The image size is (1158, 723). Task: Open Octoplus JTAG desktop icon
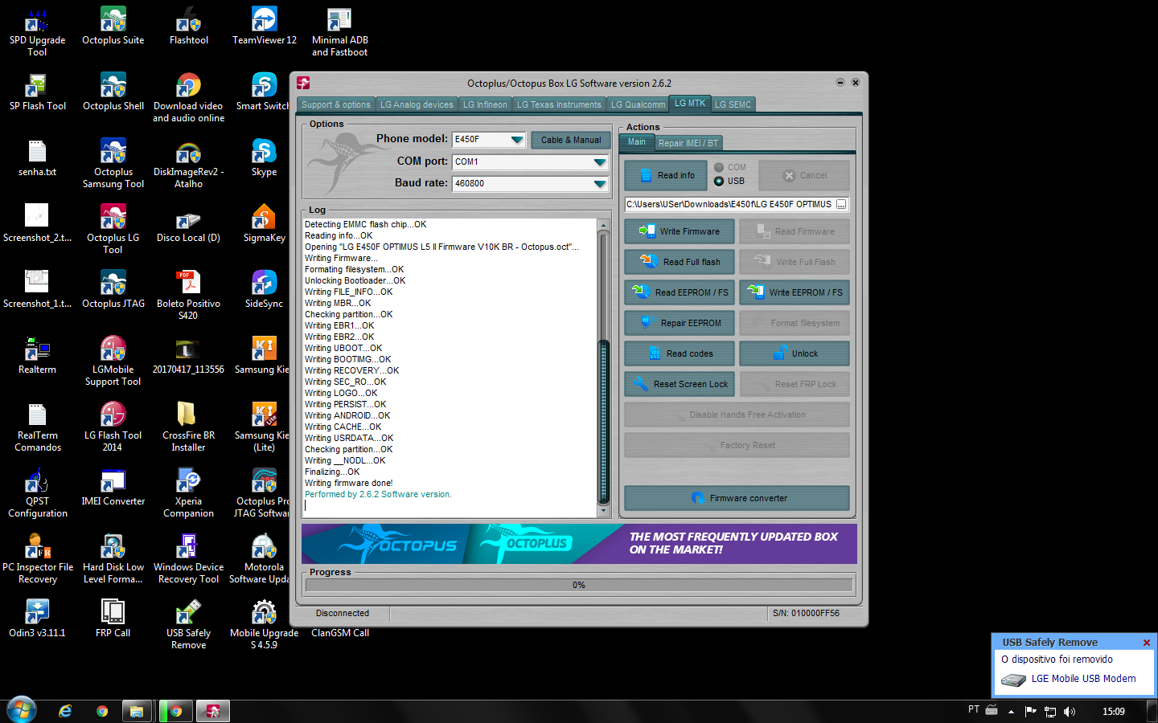tap(113, 289)
